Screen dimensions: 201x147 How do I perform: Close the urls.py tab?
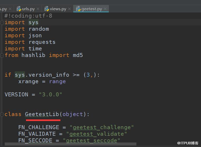(x=38, y=9)
